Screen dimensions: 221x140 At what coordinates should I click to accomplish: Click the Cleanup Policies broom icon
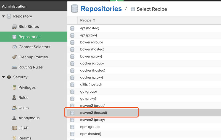click(x=14, y=57)
